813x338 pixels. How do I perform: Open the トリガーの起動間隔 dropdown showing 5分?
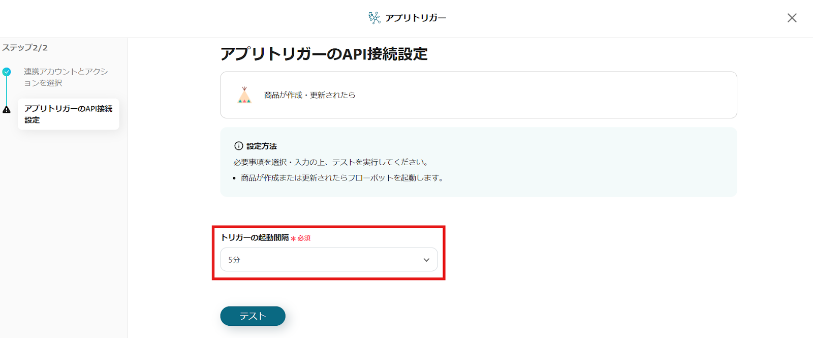tap(329, 260)
